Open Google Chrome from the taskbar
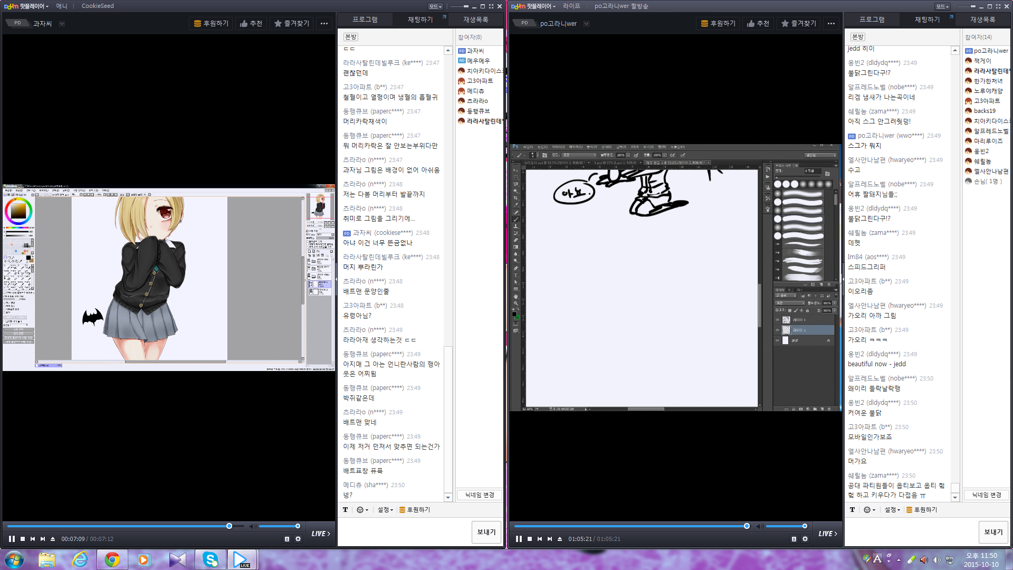This screenshot has height=570, width=1013. [x=112, y=559]
